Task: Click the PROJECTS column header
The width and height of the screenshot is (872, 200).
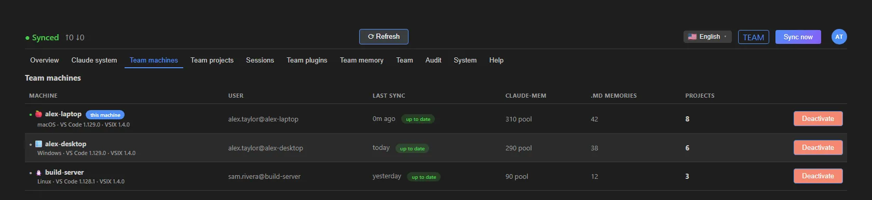Action: [x=700, y=96]
